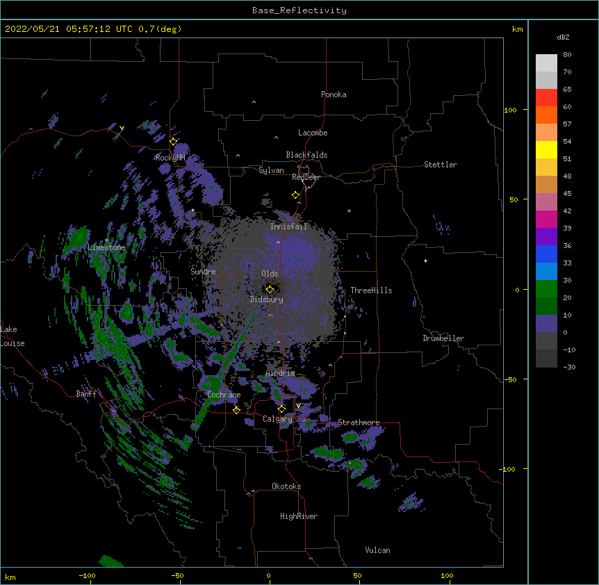Click the Sundre city label

tap(203, 272)
